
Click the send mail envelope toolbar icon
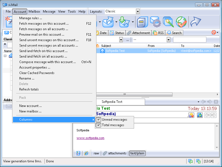pyautogui.click(x=108, y=22)
